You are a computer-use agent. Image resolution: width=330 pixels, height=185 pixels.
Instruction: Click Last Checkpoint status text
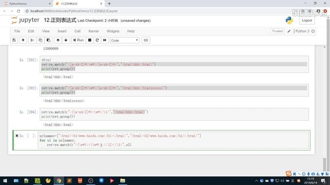click(97, 21)
